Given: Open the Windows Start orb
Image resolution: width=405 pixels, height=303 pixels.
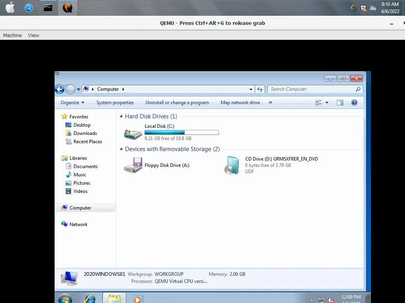Looking at the screenshot, I should 65,298.
